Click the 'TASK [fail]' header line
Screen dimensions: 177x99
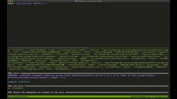pyautogui.click(x=88, y=73)
